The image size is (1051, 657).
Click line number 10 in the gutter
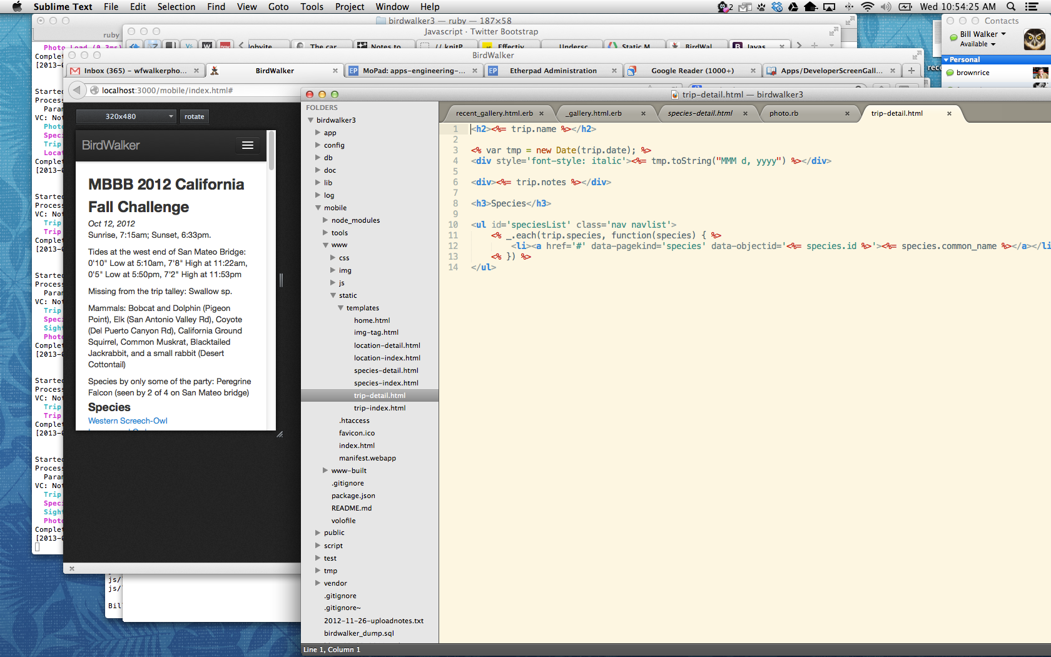[x=453, y=225]
